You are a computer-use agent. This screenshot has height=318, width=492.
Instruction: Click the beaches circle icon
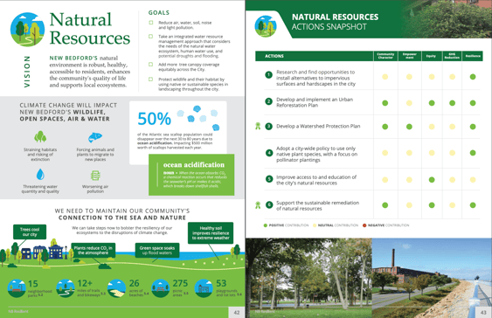[116, 288]
